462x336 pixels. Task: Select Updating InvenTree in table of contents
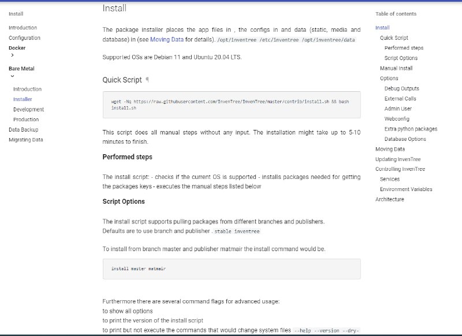tap(398, 159)
